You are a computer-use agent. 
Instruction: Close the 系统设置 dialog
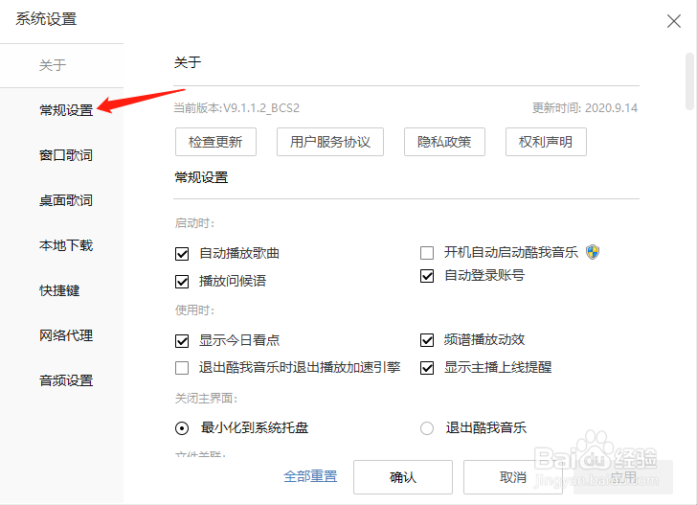click(x=673, y=20)
